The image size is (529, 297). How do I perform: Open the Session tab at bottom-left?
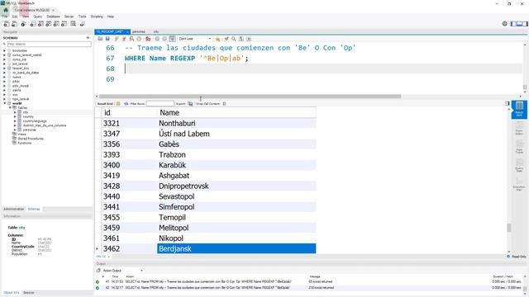pyautogui.click(x=29, y=293)
